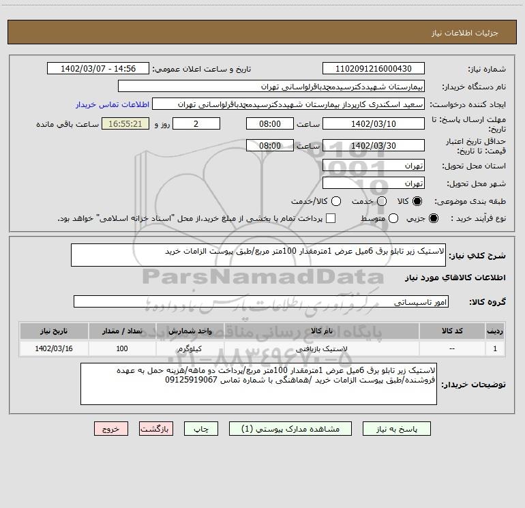Click the announcement date field 1402/03/07 - 14:56
This screenshot has height=508, width=525.
click(98, 69)
